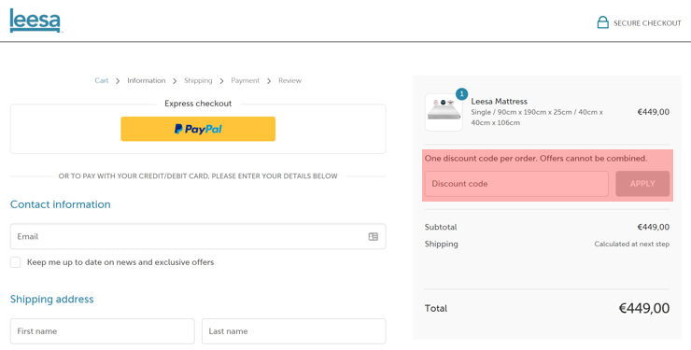Select the Review breadcrumb step

[x=289, y=80]
